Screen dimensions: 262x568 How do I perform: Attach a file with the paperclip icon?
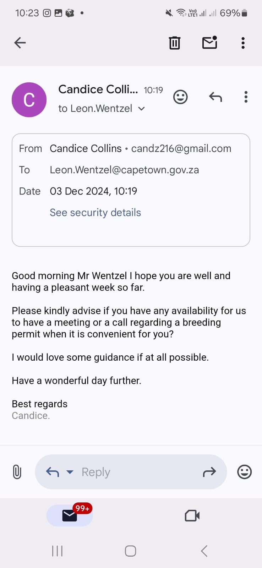pos(17,472)
